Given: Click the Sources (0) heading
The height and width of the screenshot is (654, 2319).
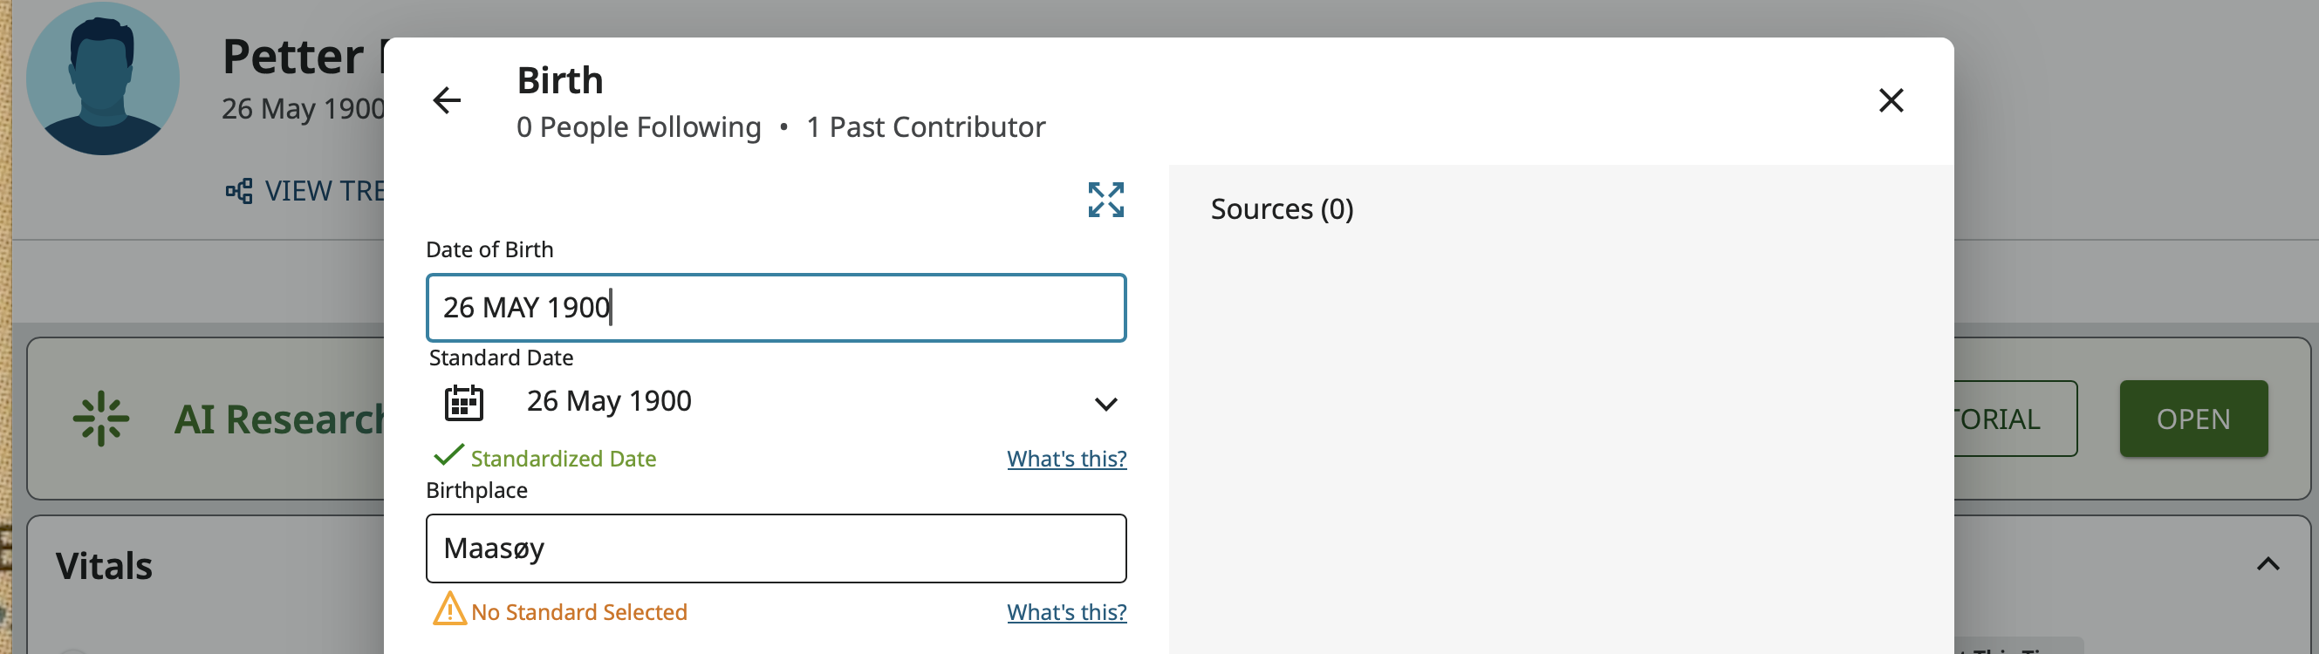Looking at the screenshot, I should click(1281, 208).
